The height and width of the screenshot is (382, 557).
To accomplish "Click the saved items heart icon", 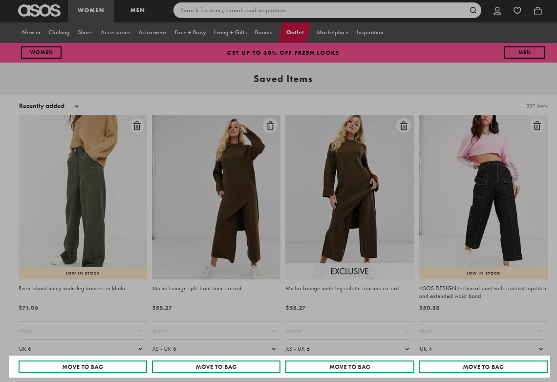I will 517,10.
